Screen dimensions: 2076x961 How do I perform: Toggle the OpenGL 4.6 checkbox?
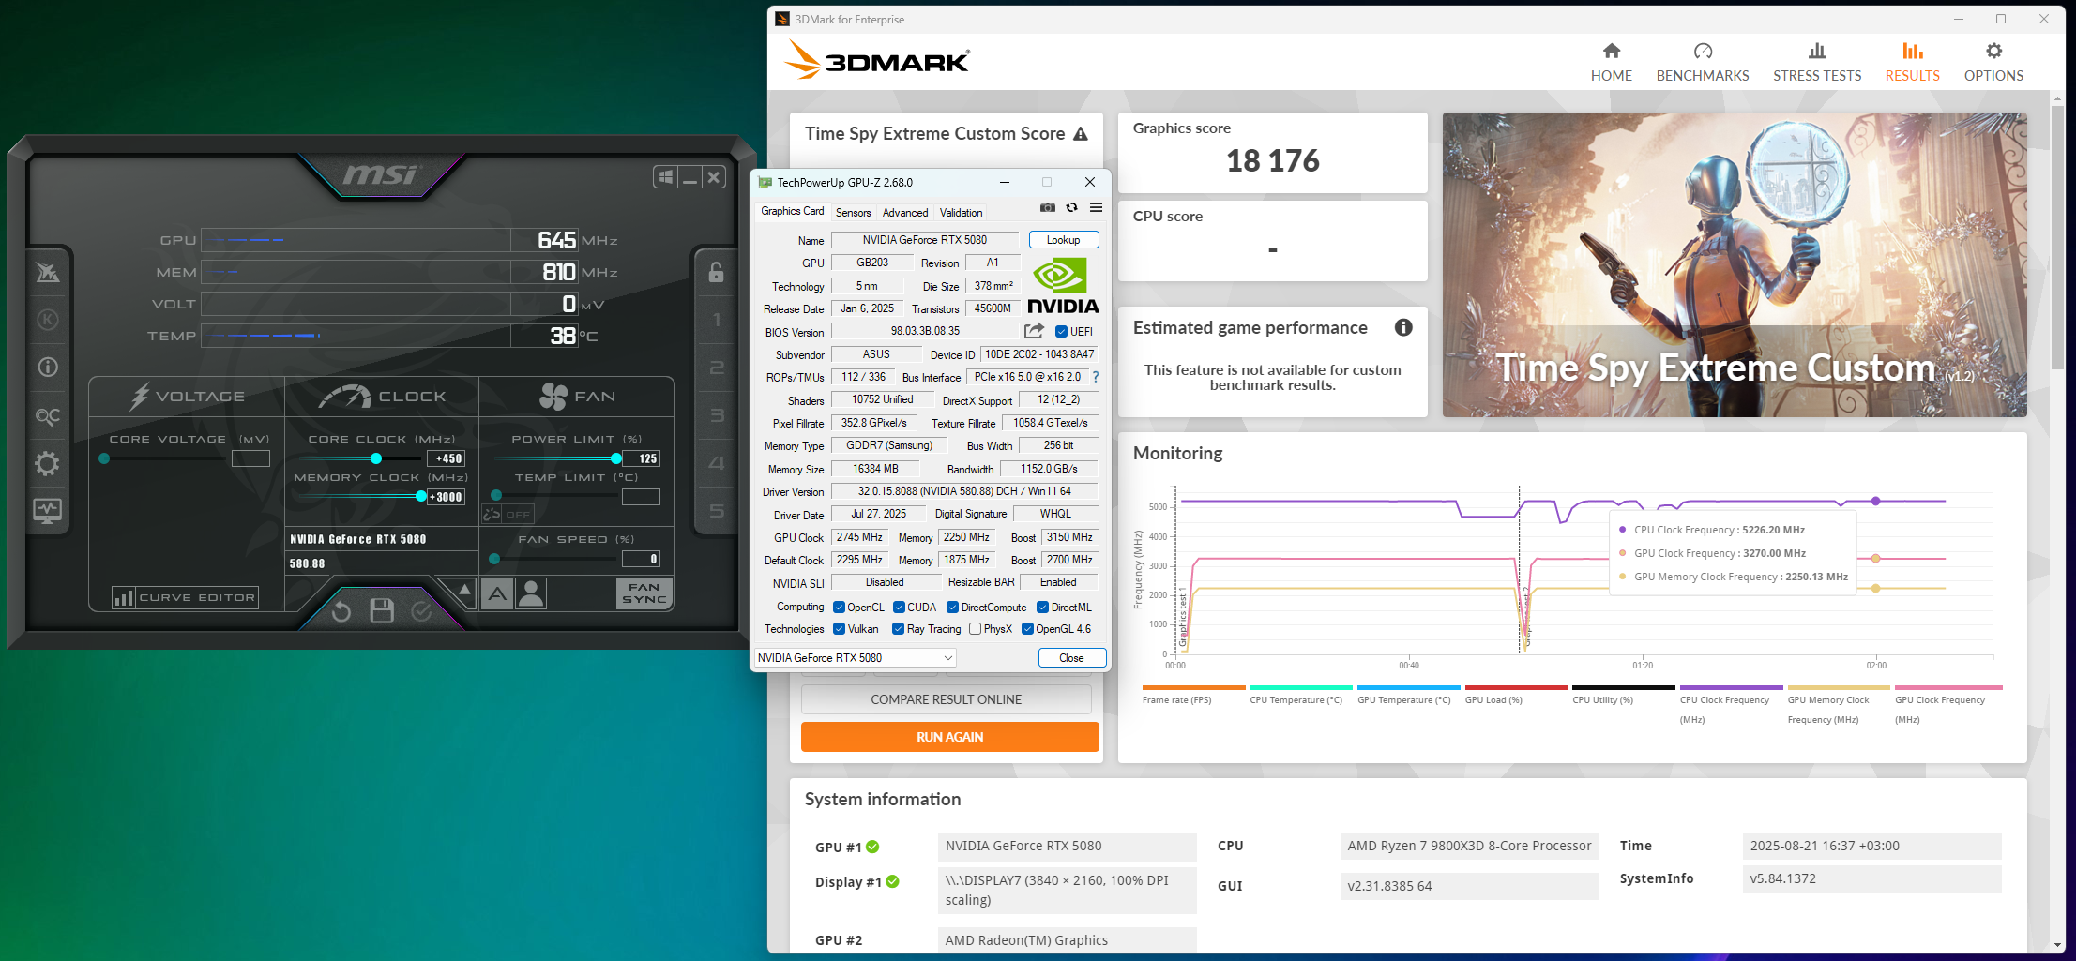click(1027, 629)
